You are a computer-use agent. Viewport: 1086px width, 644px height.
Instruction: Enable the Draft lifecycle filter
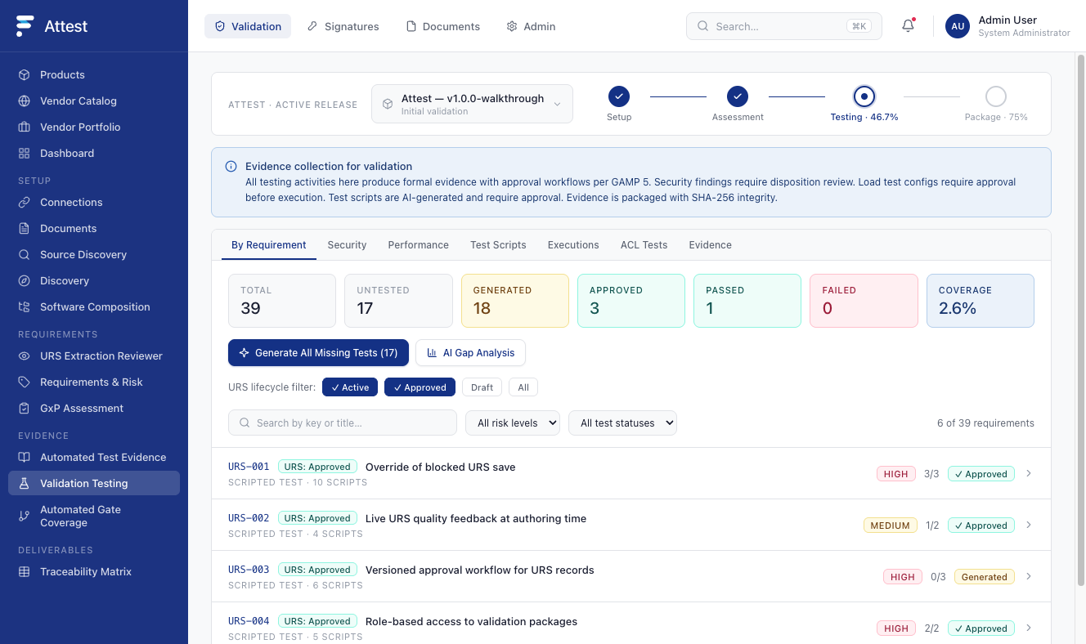[x=482, y=387]
